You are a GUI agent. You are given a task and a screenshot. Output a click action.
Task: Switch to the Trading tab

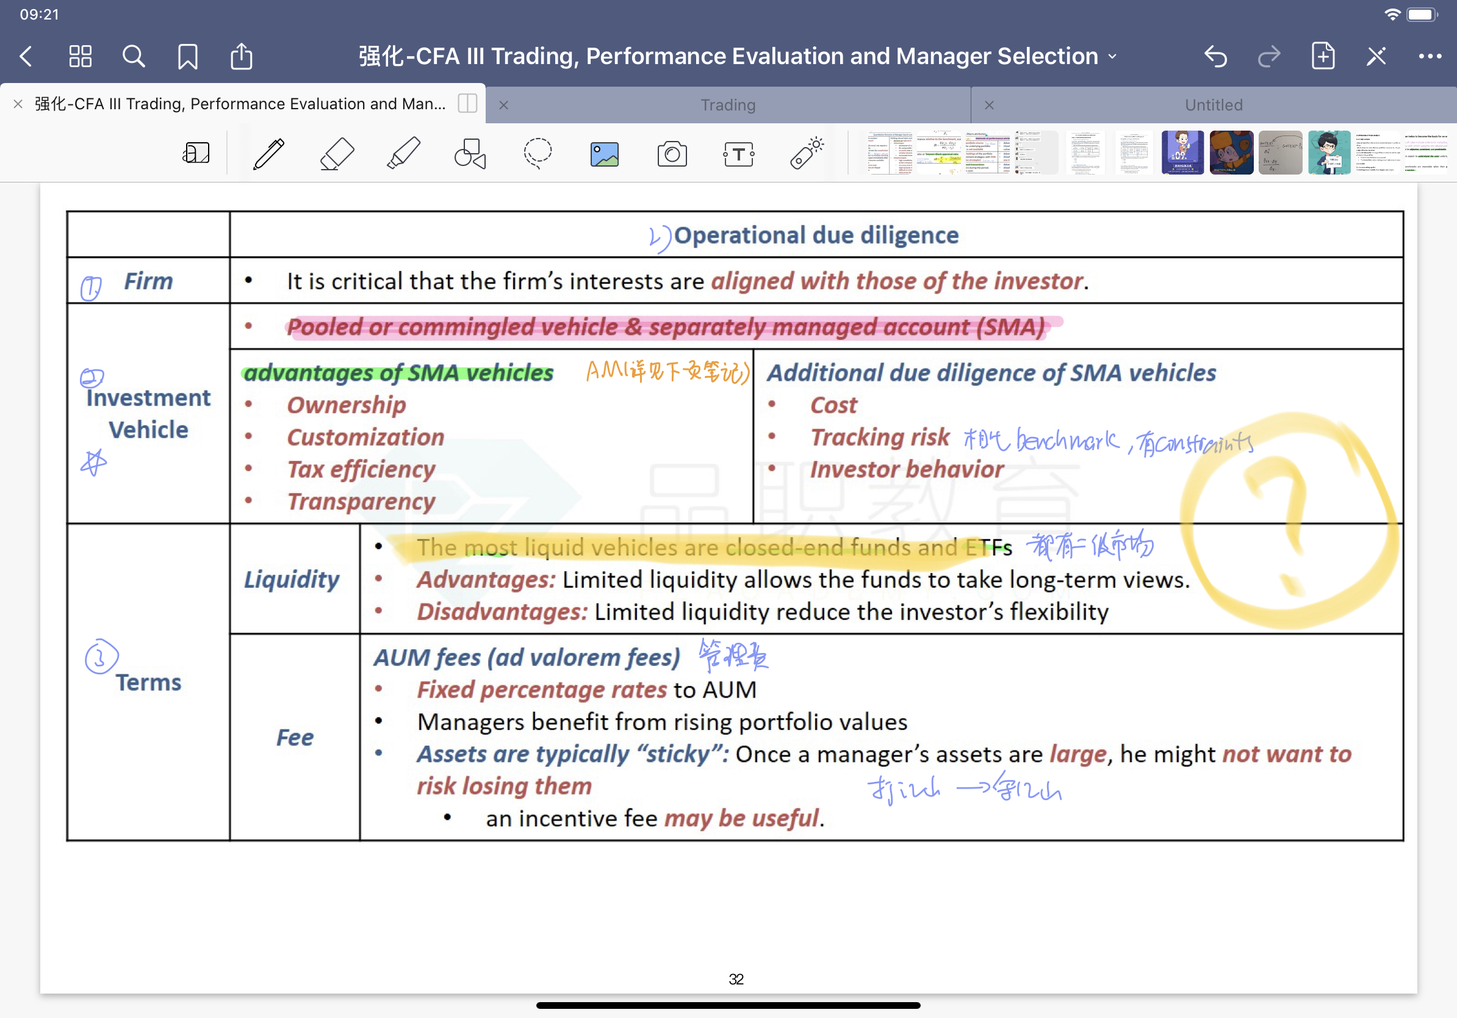[x=728, y=105]
